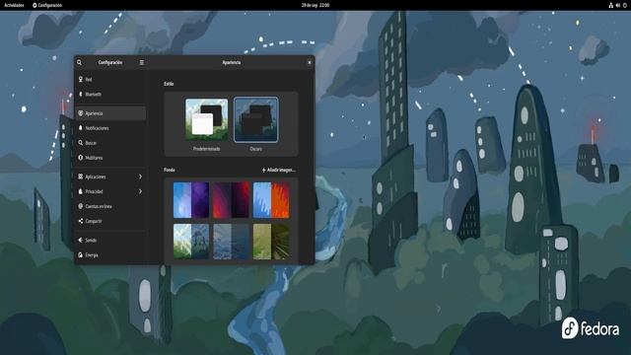Click the Apariencia icon in sidebar

(81, 113)
